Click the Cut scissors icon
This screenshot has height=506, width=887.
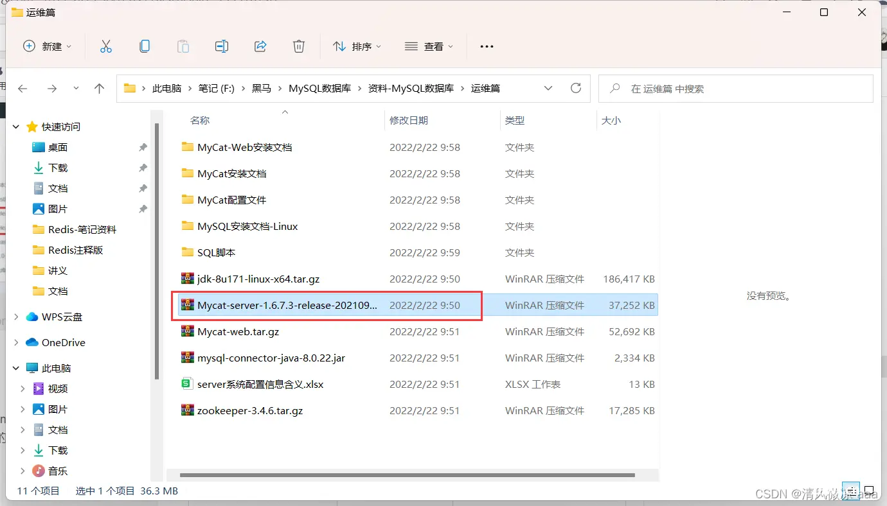point(106,46)
